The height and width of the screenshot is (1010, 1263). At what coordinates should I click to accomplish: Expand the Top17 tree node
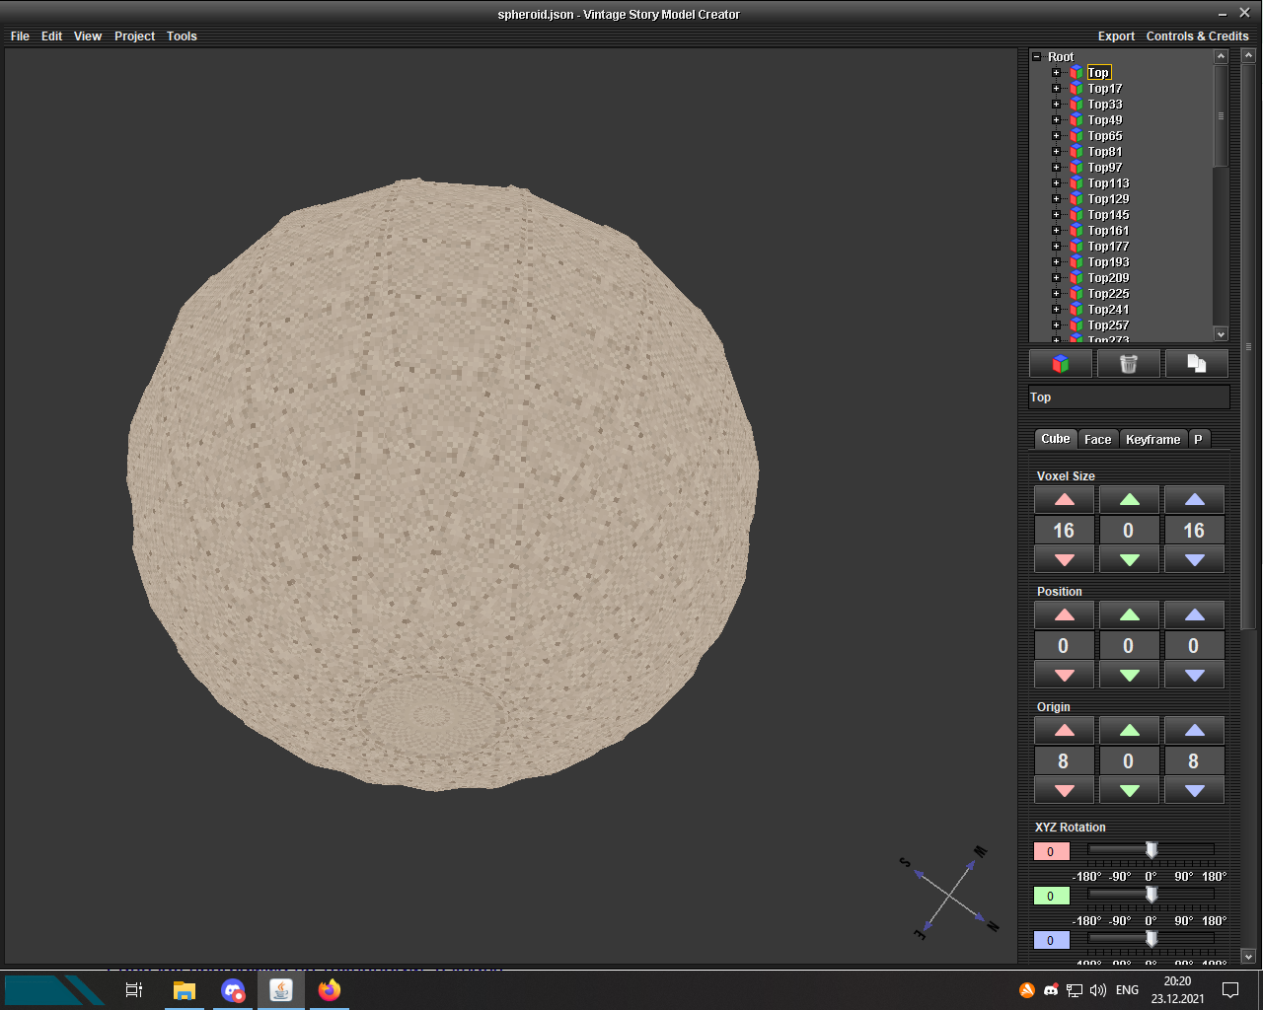(x=1056, y=89)
